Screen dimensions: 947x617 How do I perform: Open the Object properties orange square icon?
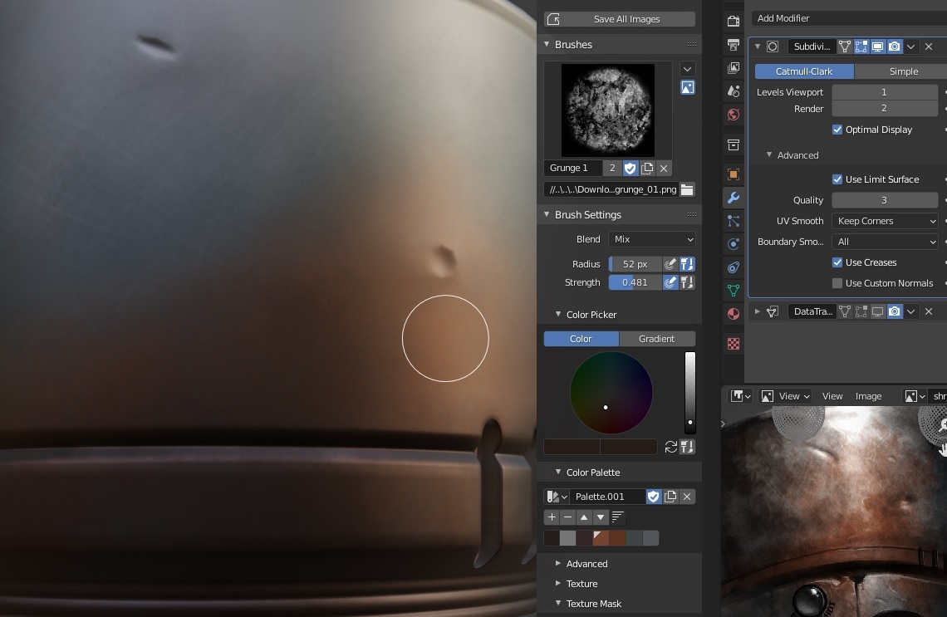[x=734, y=174]
